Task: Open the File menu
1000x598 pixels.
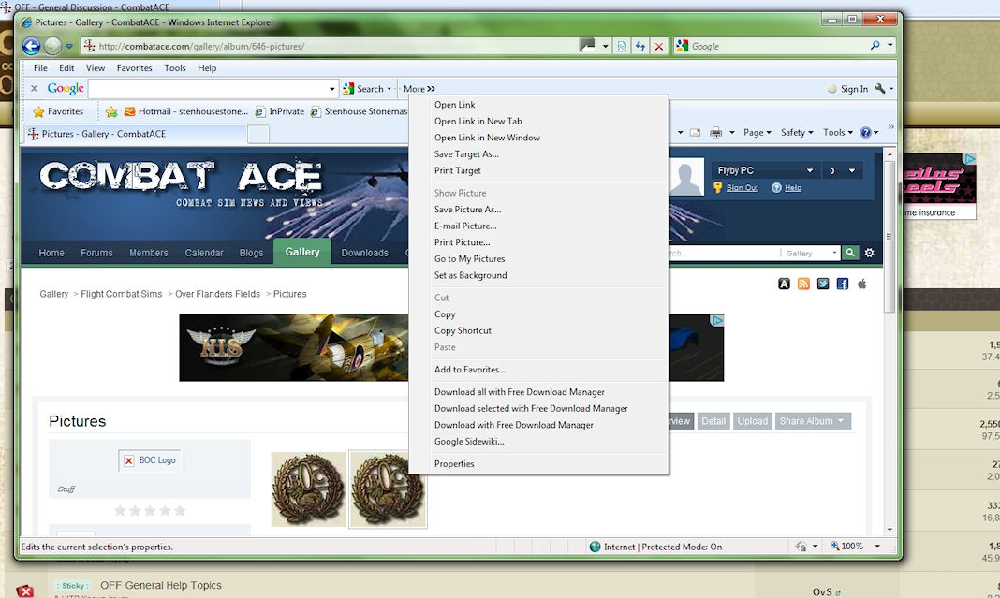Action: (x=40, y=67)
